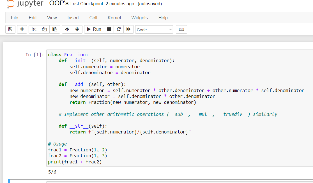Open the Help menu
313x183 pixels.
(163, 18)
